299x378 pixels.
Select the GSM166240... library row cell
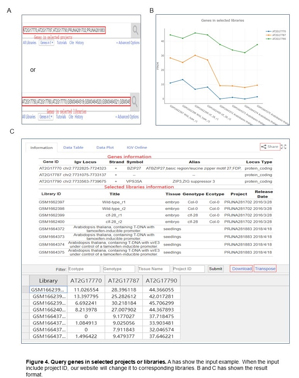click(48, 310)
